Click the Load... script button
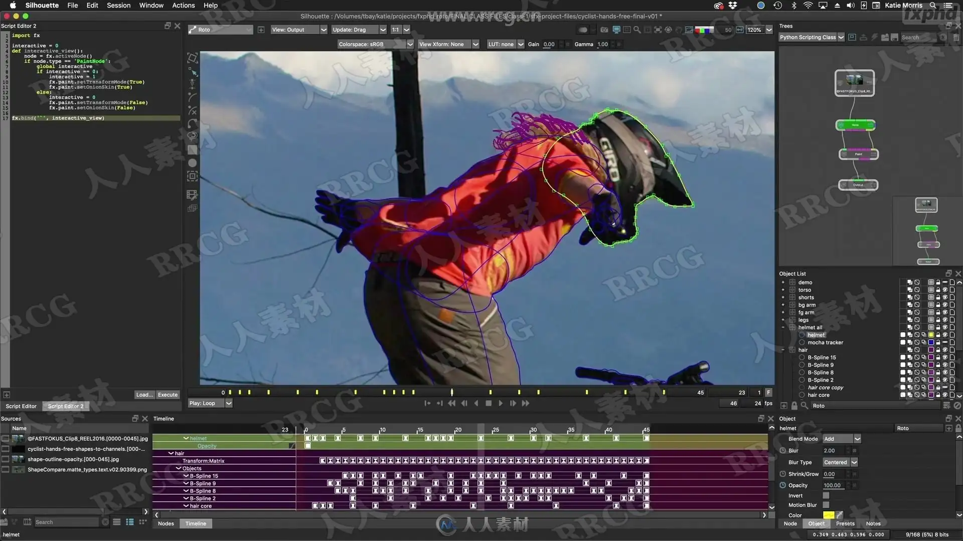 click(144, 395)
